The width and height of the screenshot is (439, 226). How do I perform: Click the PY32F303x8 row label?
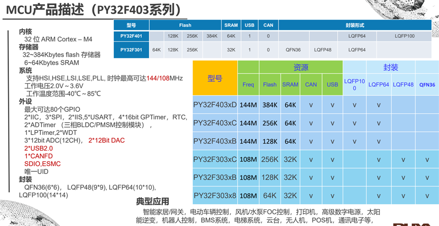(215, 195)
